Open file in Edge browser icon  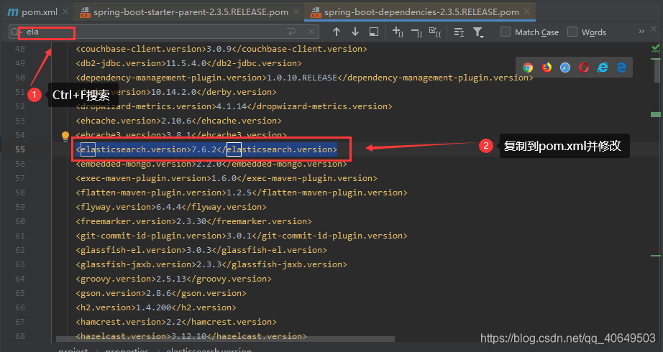(621, 68)
